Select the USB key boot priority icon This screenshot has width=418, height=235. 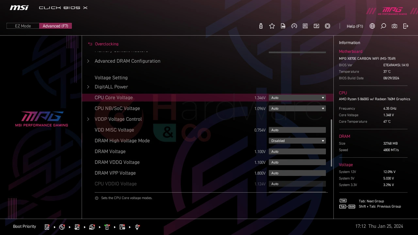point(107,227)
